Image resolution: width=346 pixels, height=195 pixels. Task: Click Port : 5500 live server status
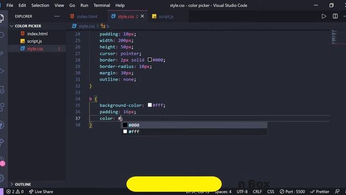click(x=292, y=192)
